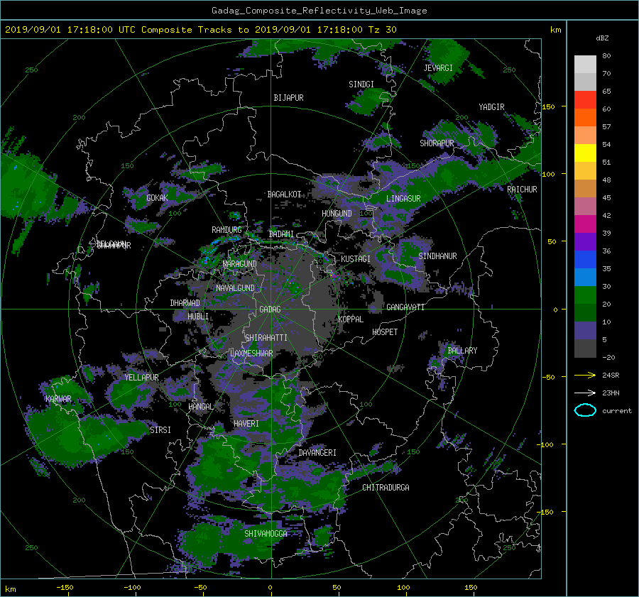The height and width of the screenshot is (597, 639).
Task: Click the SINDGI city label
Action: pyautogui.click(x=361, y=84)
